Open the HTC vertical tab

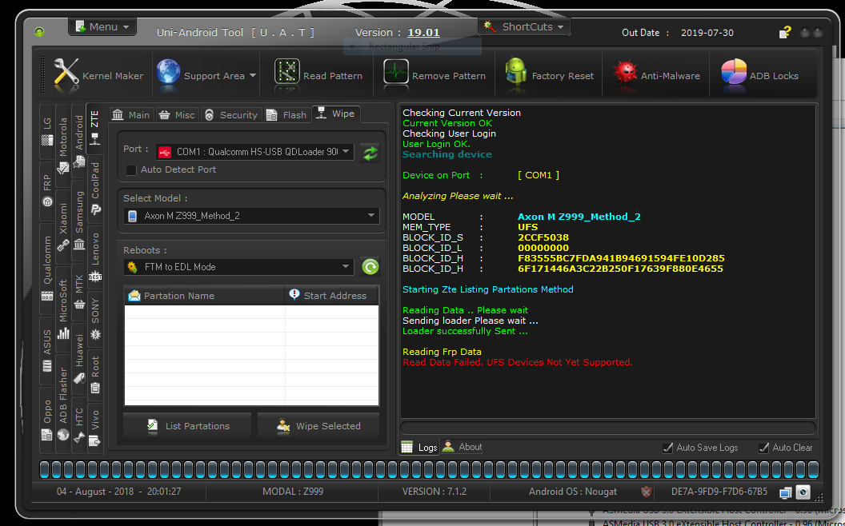pos(79,424)
